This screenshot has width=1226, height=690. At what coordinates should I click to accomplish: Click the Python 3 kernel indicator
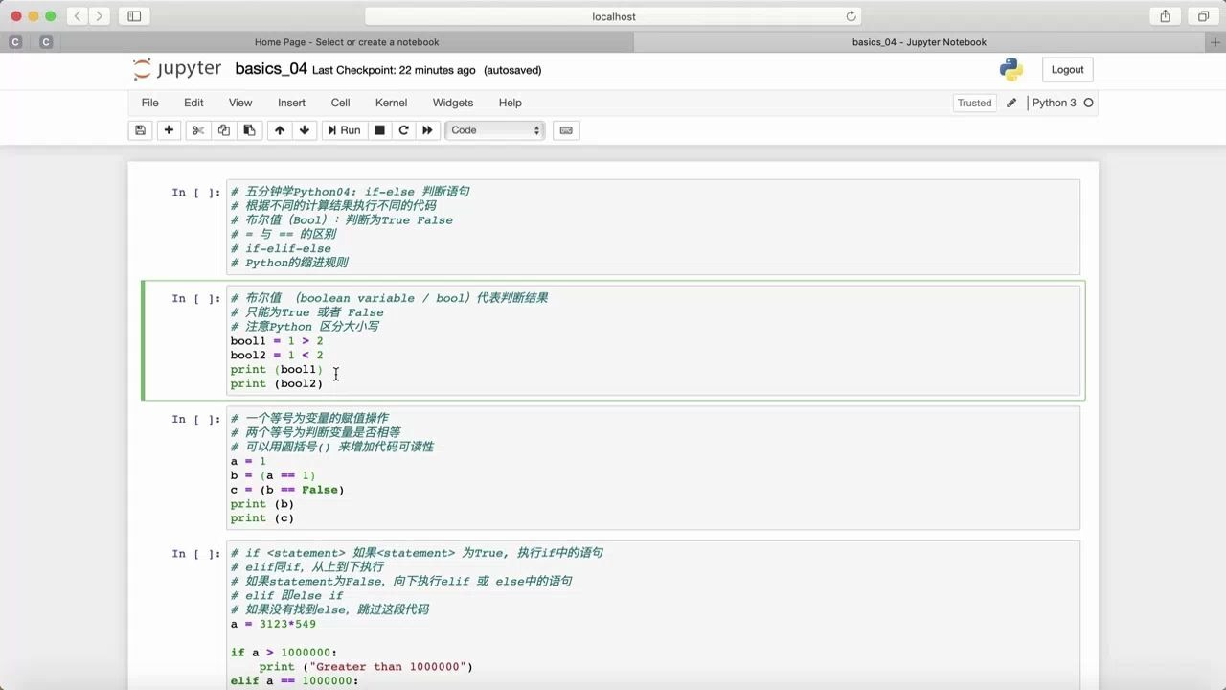pos(1054,103)
